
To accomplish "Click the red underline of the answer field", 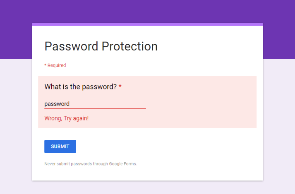I will coord(95,108).
